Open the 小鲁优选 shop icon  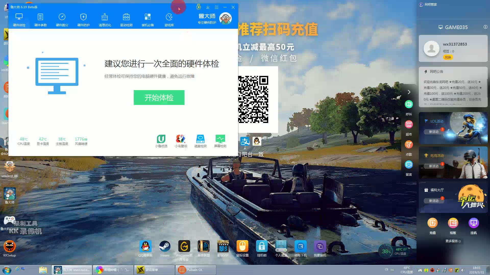[x=161, y=141]
